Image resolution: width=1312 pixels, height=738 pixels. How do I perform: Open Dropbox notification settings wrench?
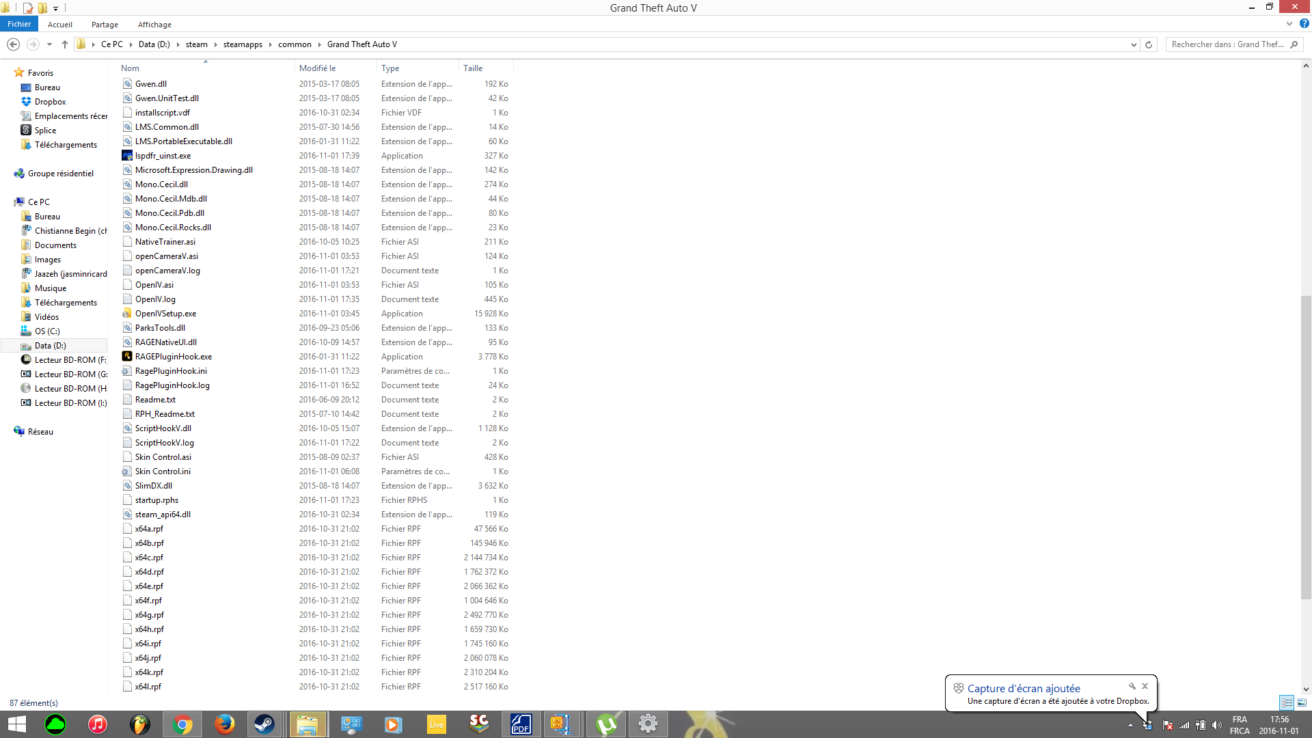coord(1132,686)
